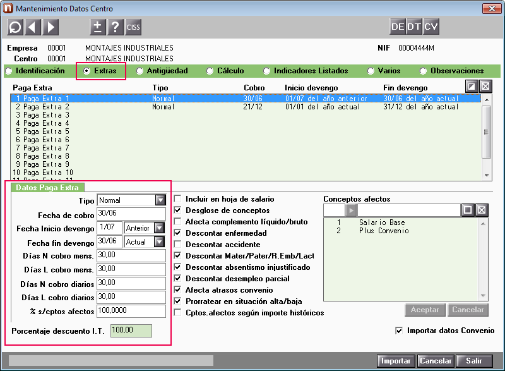Click the Fecha de cobro field
This screenshot has width=505, height=371.
pyautogui.click(x=131, y=214)
